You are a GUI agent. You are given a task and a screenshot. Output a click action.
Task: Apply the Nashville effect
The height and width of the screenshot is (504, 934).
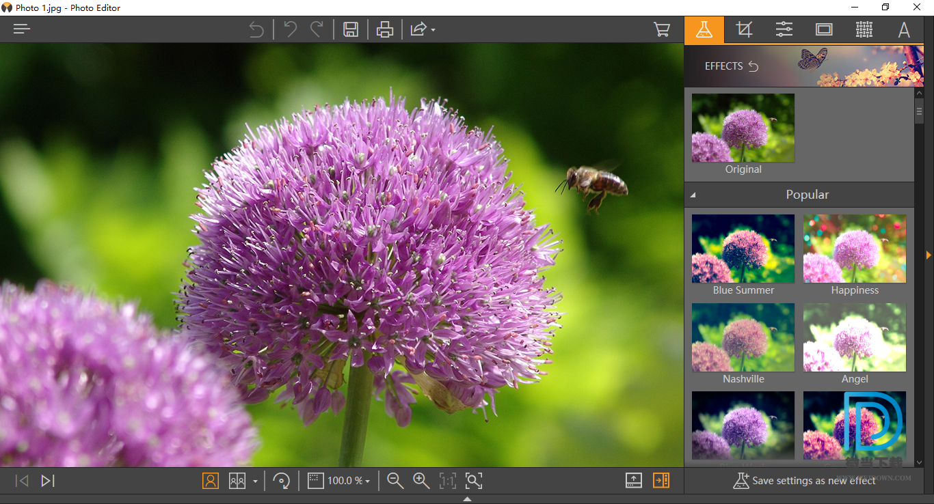click(x=743, y=337)
